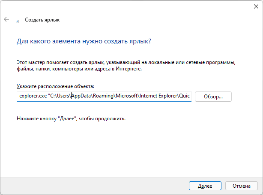Open the Обзор... browse dialog
This screenshot has width=263, height=195.
[x=213, y=97]
